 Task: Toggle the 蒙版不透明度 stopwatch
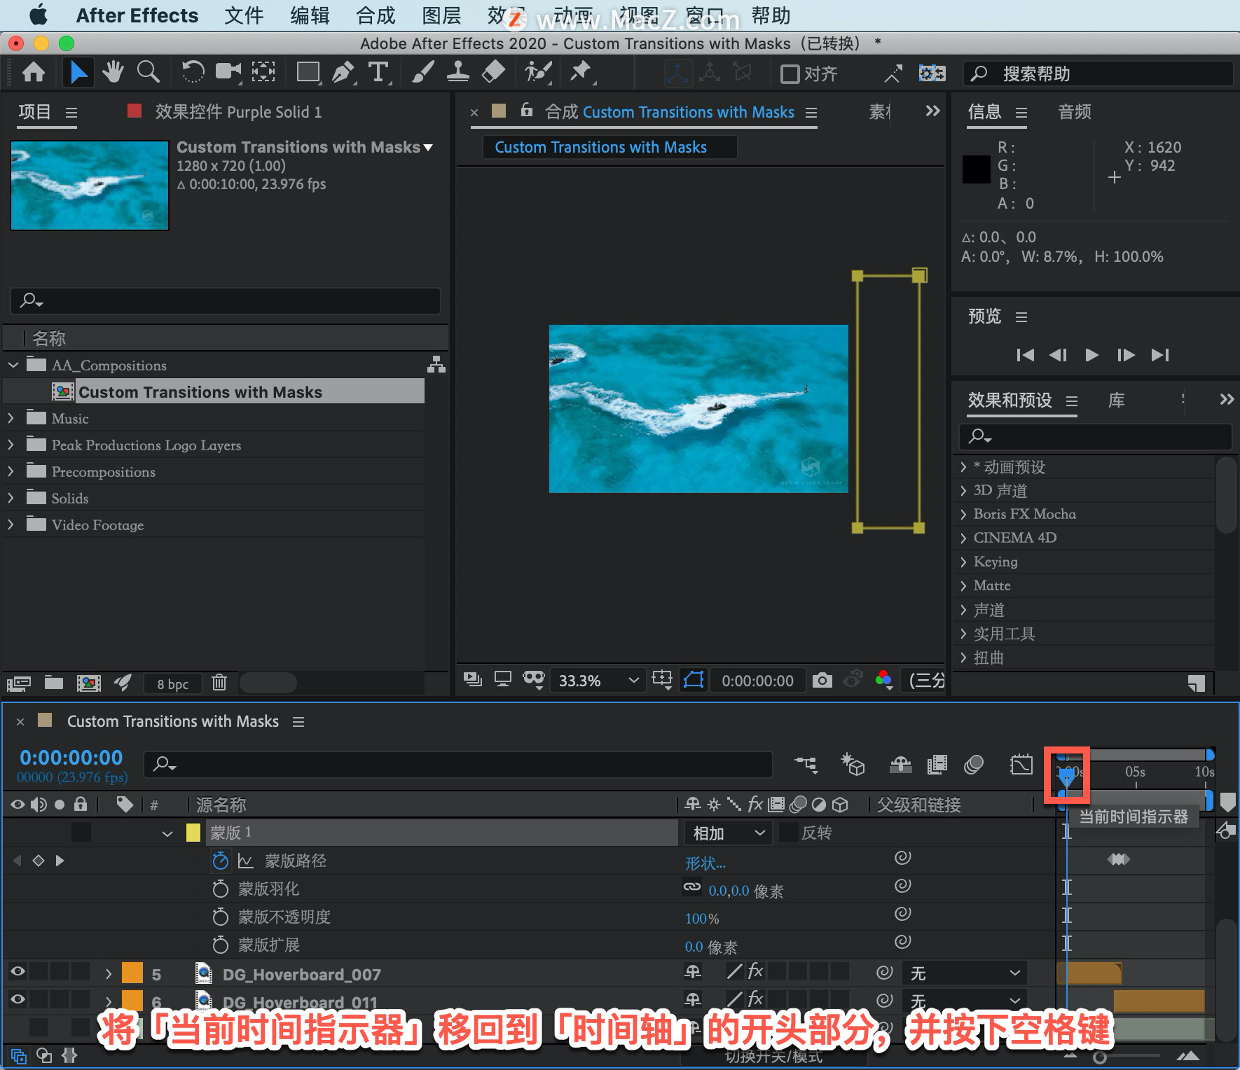(220, 917)
